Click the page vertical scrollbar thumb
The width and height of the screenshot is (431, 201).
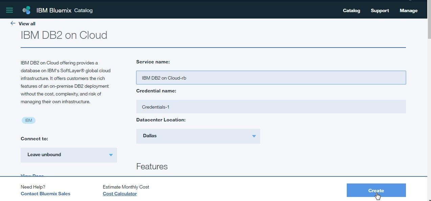429,20
